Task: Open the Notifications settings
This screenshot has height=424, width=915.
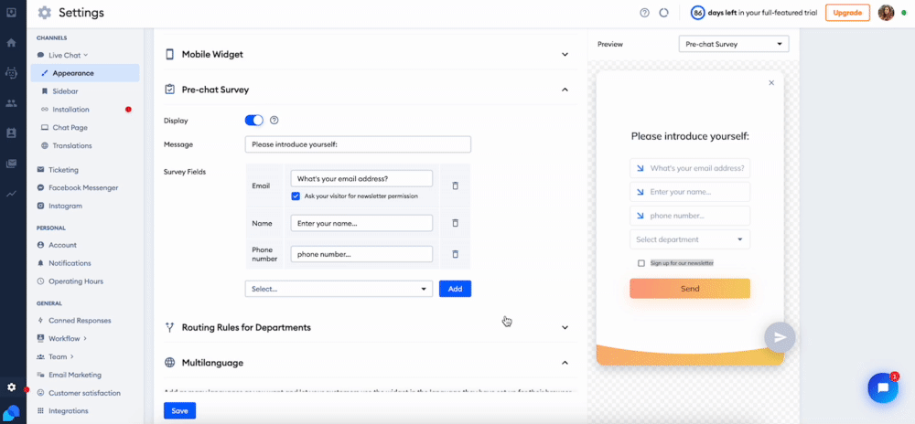Action: click(70, 263)
